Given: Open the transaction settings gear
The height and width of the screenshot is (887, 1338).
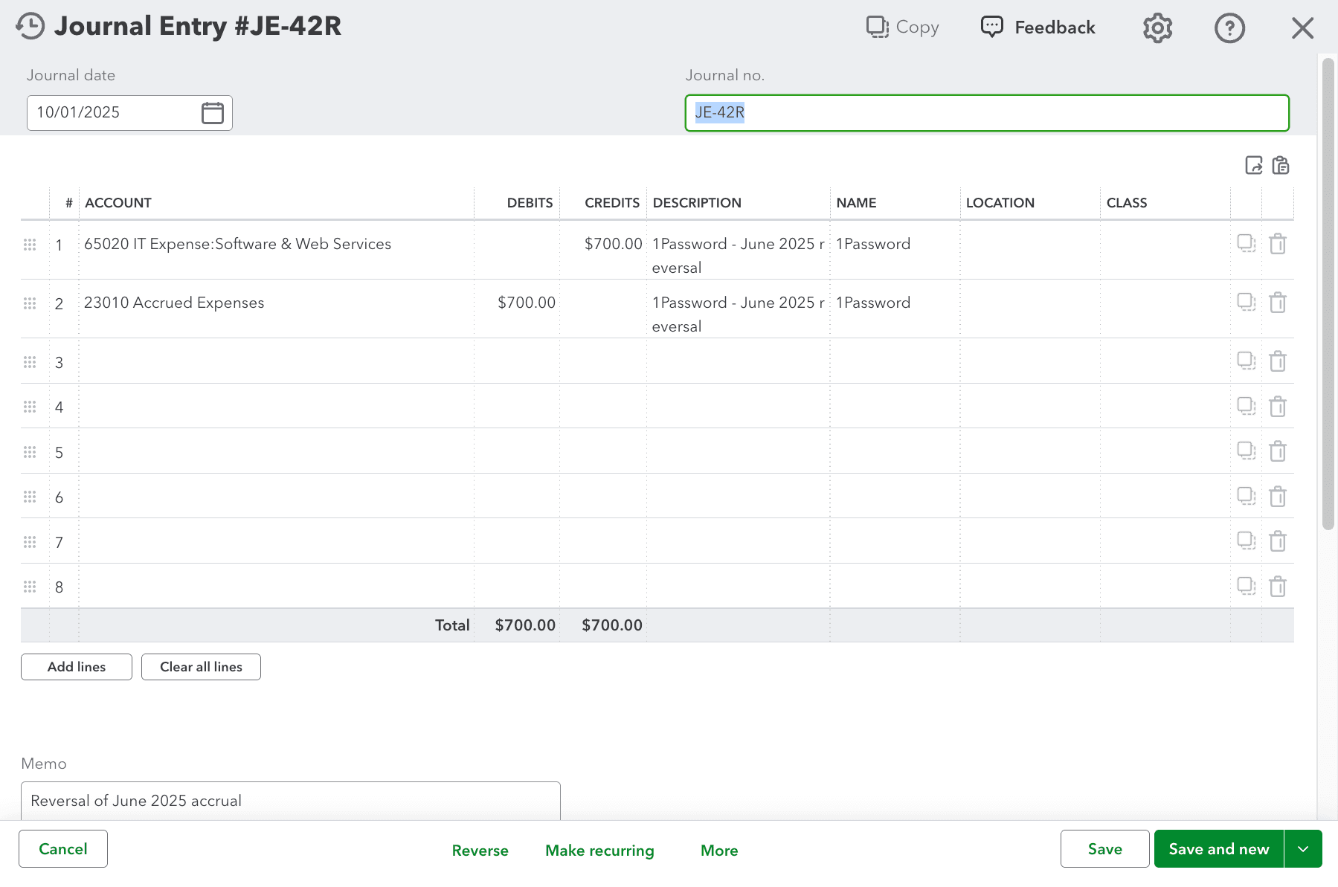Looking at the screenshot, I should (1157, 28).
